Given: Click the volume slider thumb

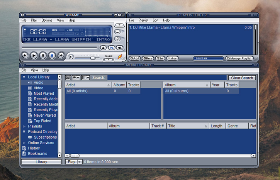Looking at the screenshot, I should tap(93, 58).
